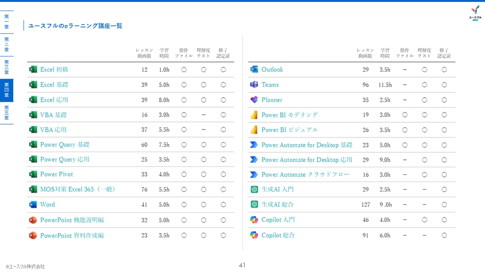Screen dimensions: 485x273
Task: Select the 第四章 chapter tab
Action: point(7,90)
